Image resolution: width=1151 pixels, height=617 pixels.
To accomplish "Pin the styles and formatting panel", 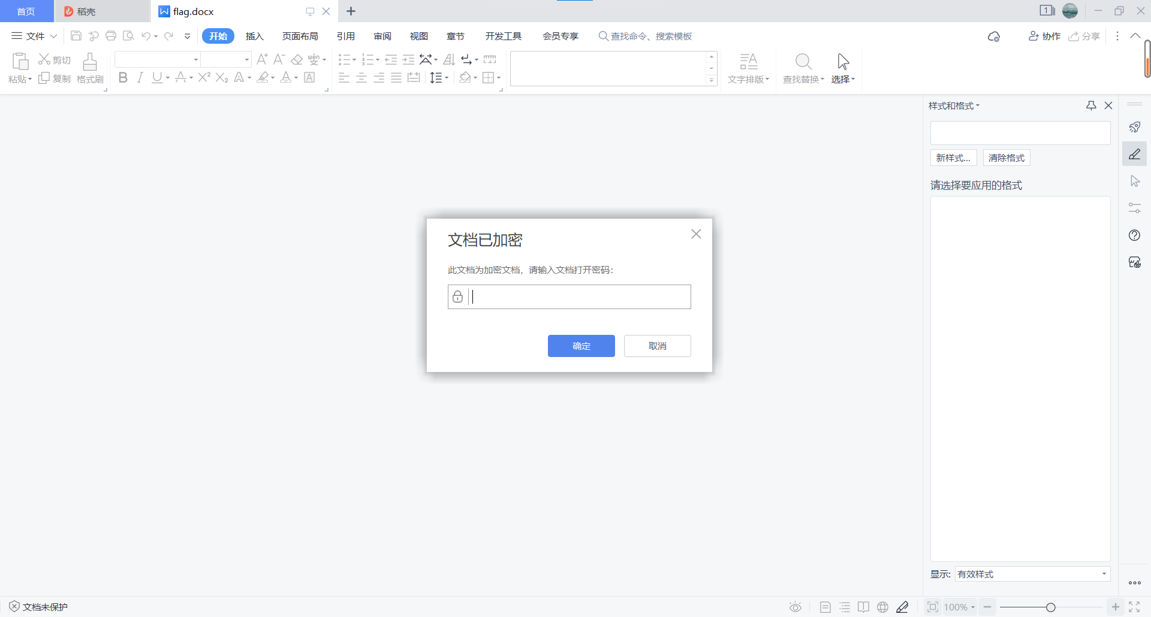I will coord(1091,105).
